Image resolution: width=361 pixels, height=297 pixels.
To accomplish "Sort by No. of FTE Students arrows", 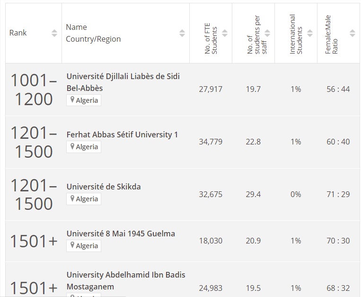I will [225, 33].
